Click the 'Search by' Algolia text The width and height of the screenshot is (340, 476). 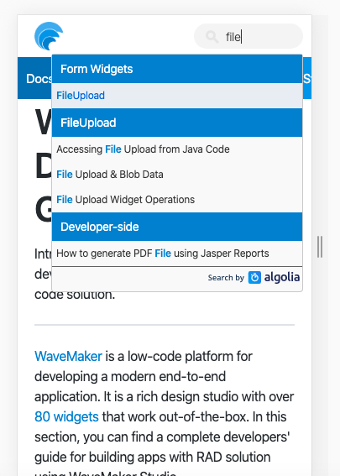[x=226, y=278]
